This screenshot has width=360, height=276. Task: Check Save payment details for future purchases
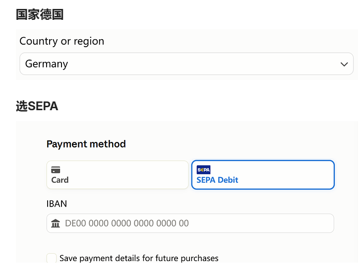pos(52,258)
